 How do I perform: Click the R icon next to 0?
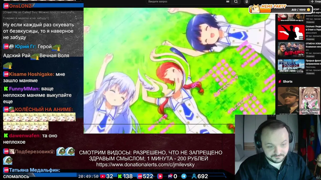170,176
